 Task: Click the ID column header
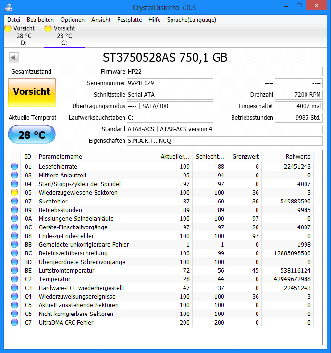[x=28, y=156]
